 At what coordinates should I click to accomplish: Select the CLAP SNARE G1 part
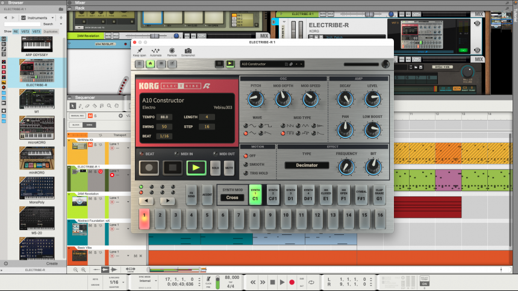coord(379,195)
